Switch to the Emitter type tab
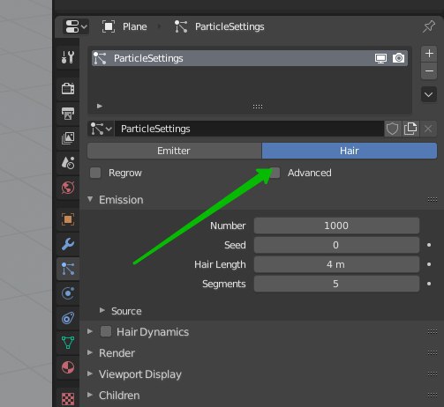This screenshot has width=444, height=407. click(174, 151)
